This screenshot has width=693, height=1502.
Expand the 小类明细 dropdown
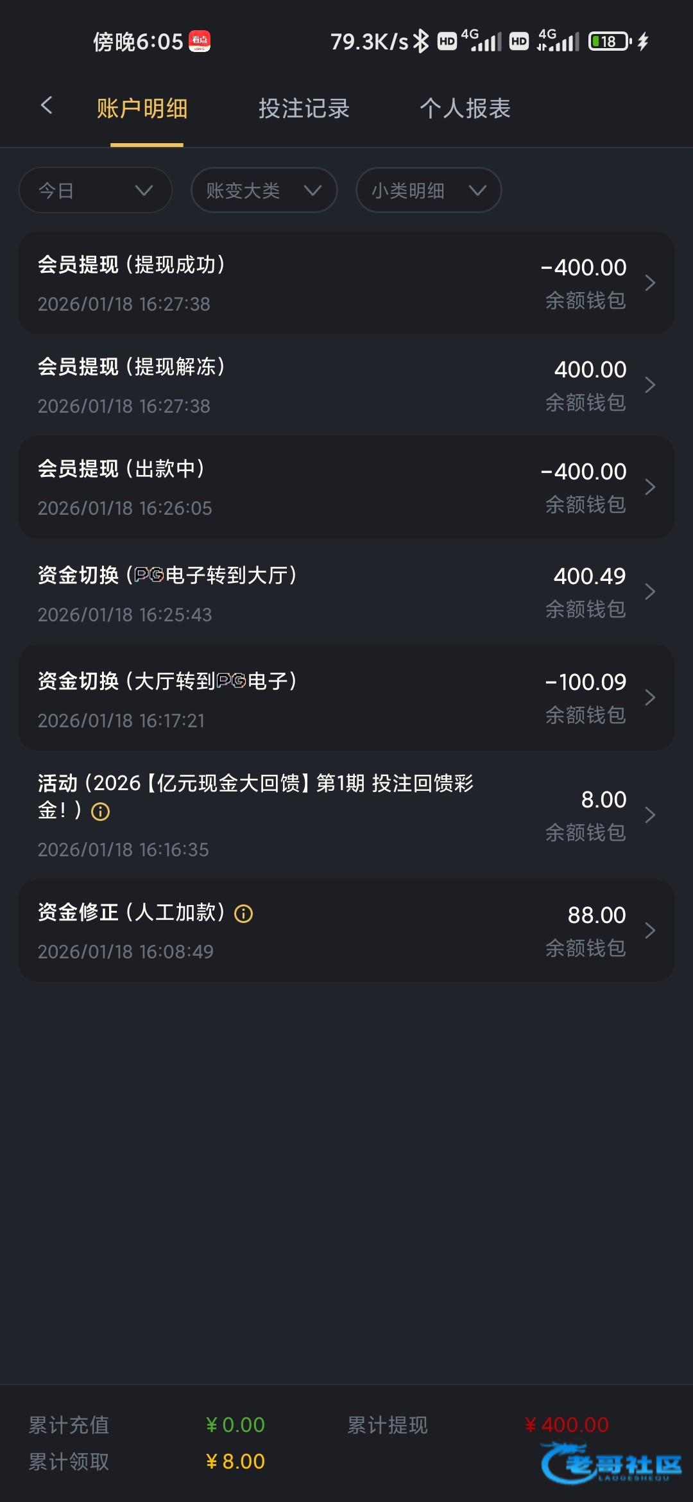(x=428, y=191)
